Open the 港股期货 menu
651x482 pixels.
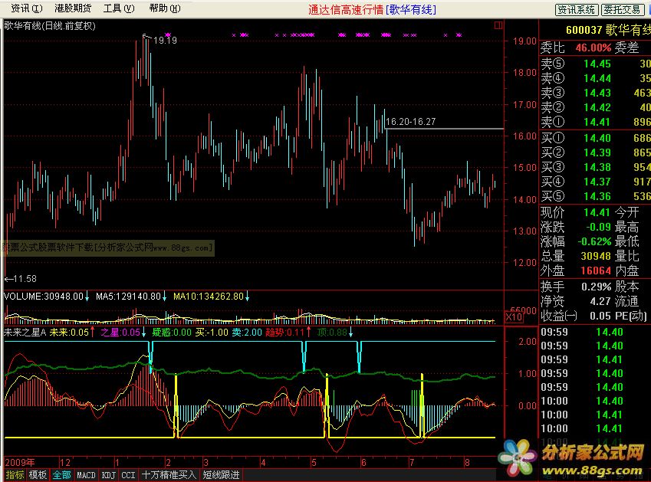(x=73, y=8)
